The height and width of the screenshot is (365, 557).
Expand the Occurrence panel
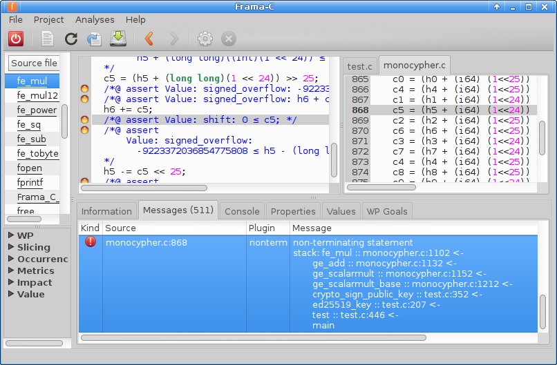[x=11, y=259]
